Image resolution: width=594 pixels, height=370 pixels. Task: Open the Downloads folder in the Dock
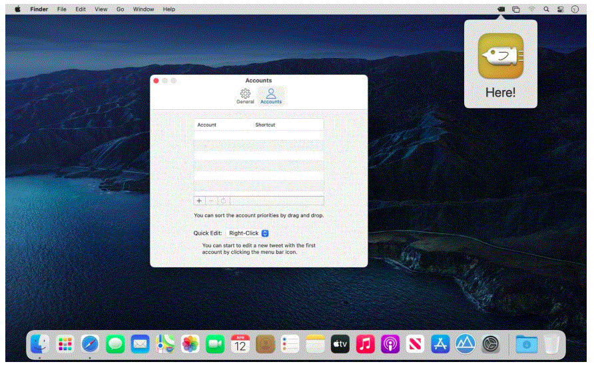coord(527,345)
